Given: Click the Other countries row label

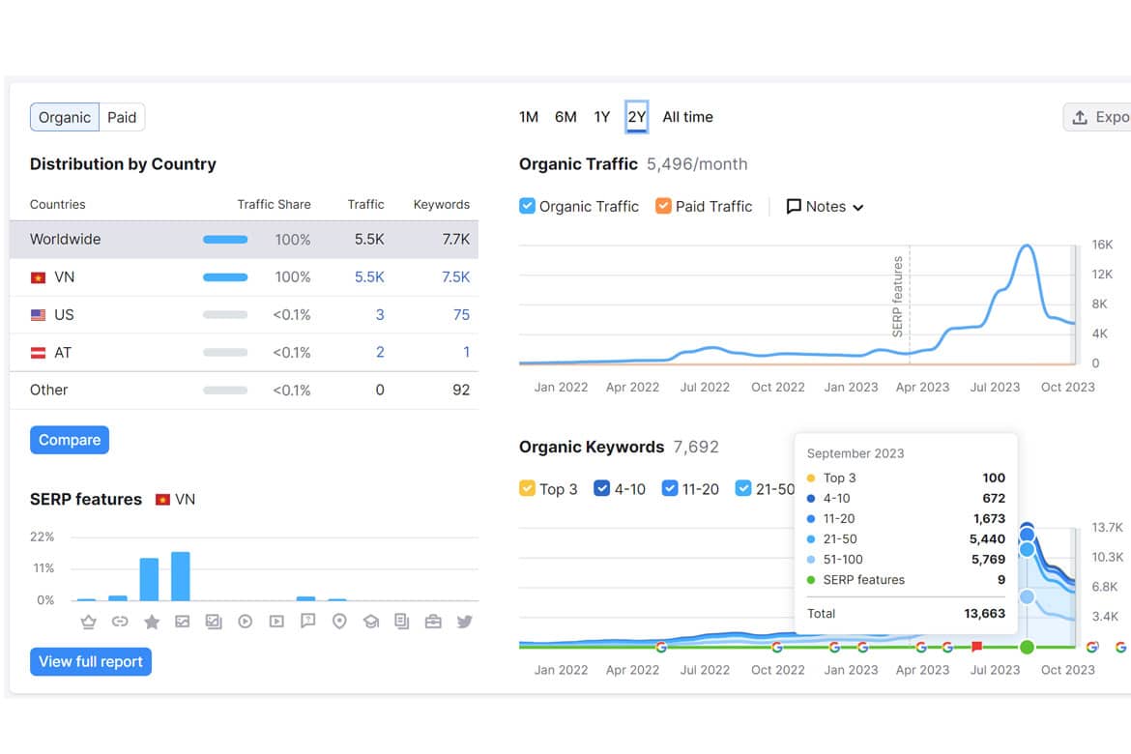Looking at the screenshot, I should (x=49, y=391).
